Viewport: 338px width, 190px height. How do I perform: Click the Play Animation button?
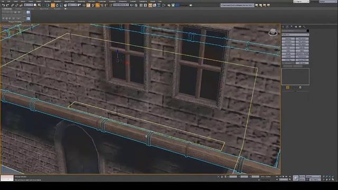coord(283,177)
